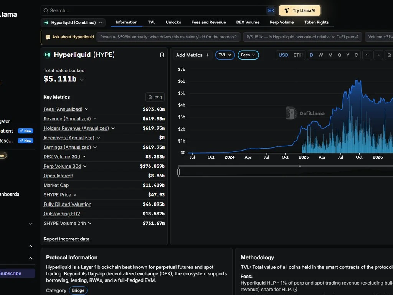
Task: Expand $HYPE Volume 24h details
Action: pos(90,223)
